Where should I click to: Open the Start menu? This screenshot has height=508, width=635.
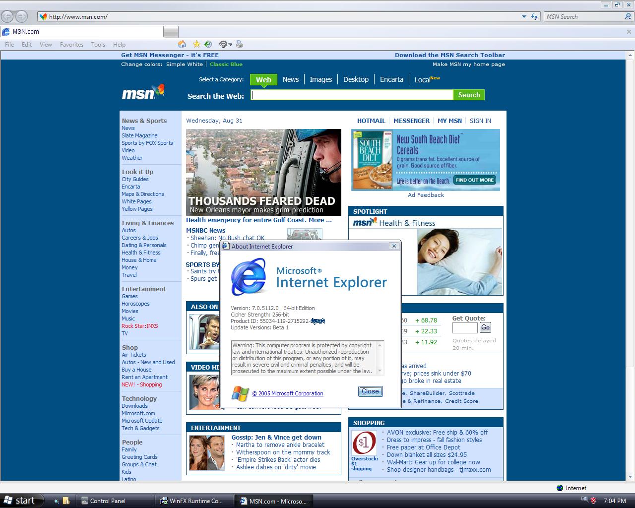point(22,501)
